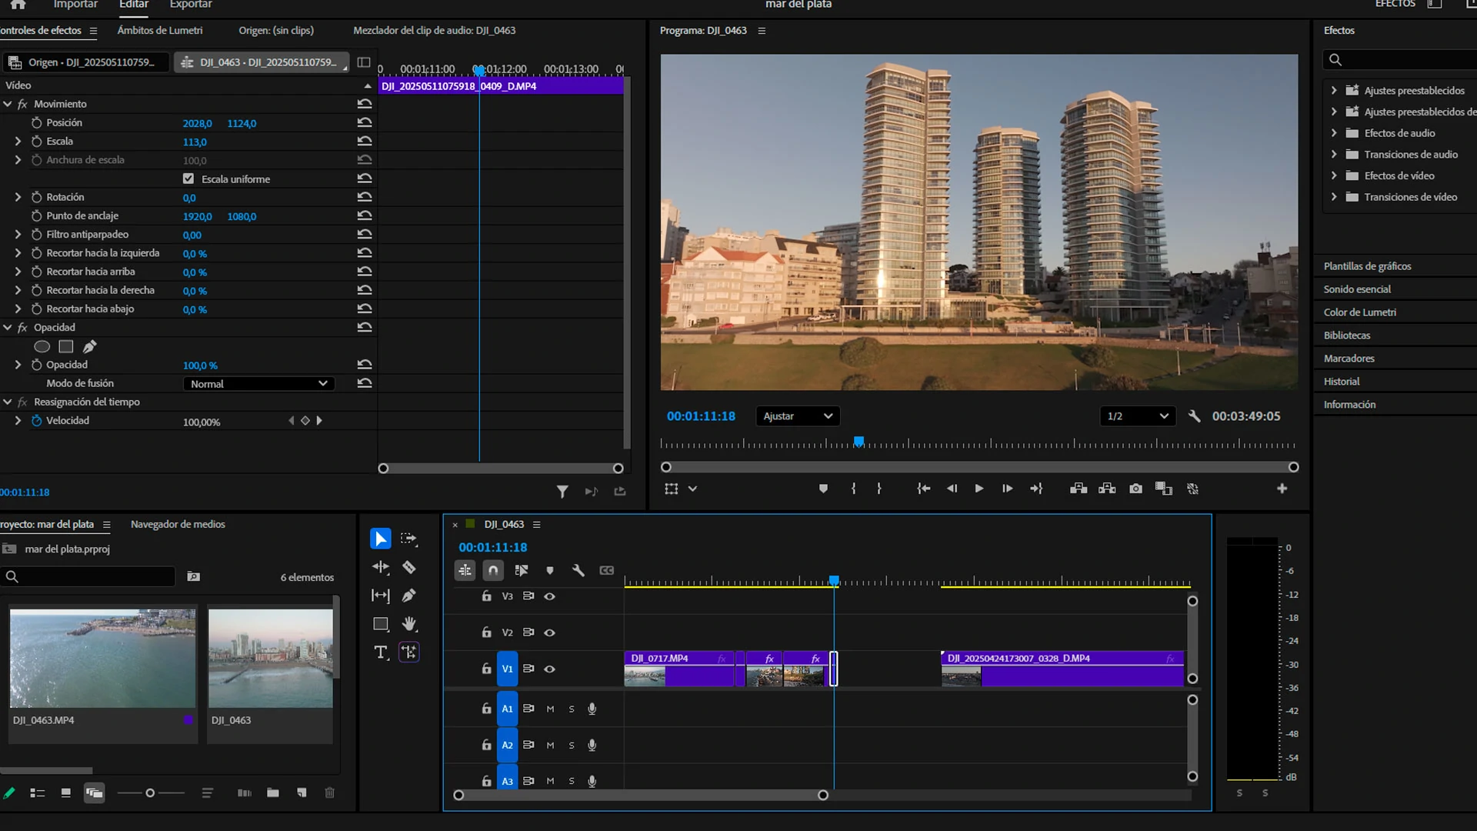The image size is (1477, 831).
Task: Open Color de Lumetri panel
Action: (1359, 312)
